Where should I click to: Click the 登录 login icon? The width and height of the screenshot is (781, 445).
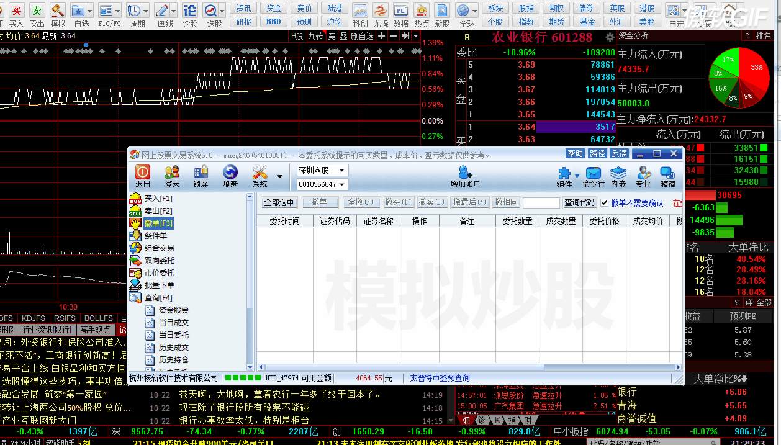pyautogui.click(x=172, y=172)
